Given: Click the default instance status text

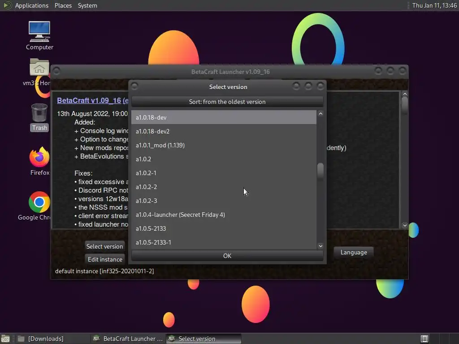Looking at the screenshot, I should coord(104,271).
